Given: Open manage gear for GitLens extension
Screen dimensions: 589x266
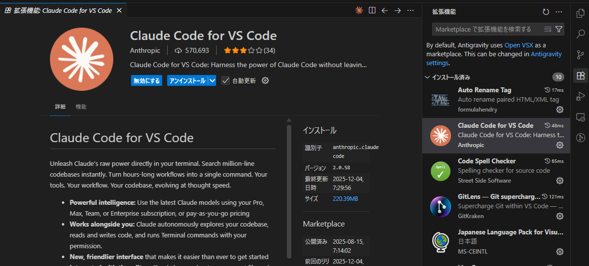Looking at the screenshot, I should coord(560,216).
